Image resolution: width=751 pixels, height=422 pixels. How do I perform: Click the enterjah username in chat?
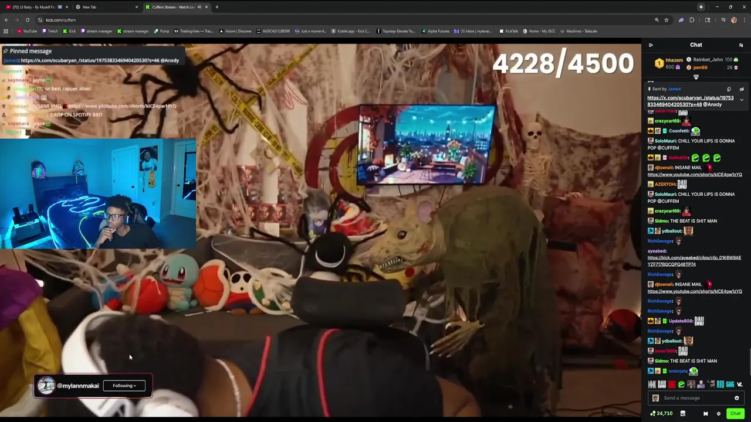[678, 371]
